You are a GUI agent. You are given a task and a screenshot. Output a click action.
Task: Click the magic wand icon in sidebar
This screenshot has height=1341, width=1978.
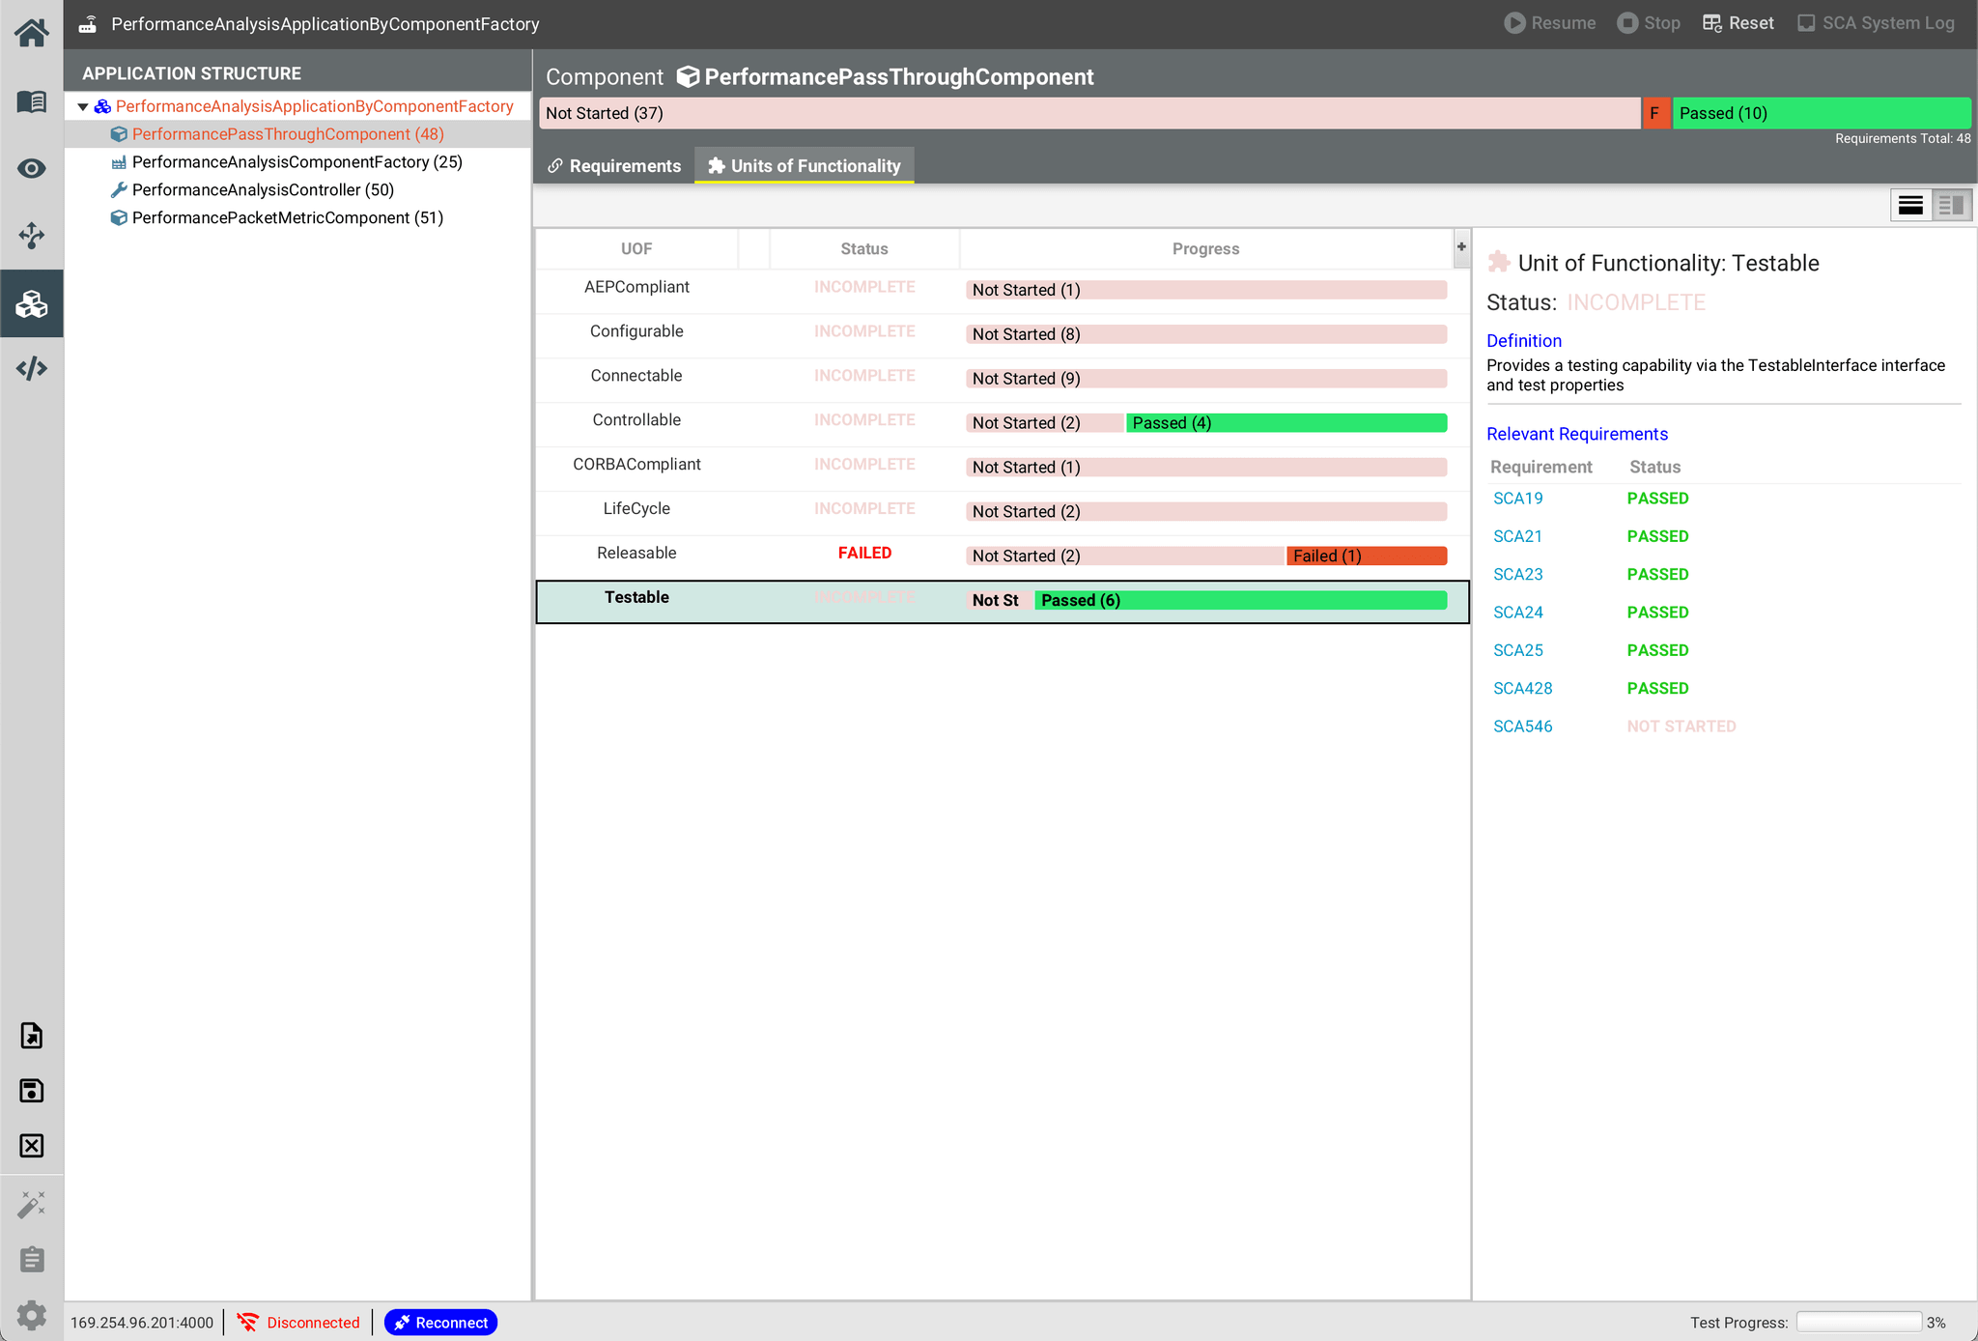(x=32, y=1204)
